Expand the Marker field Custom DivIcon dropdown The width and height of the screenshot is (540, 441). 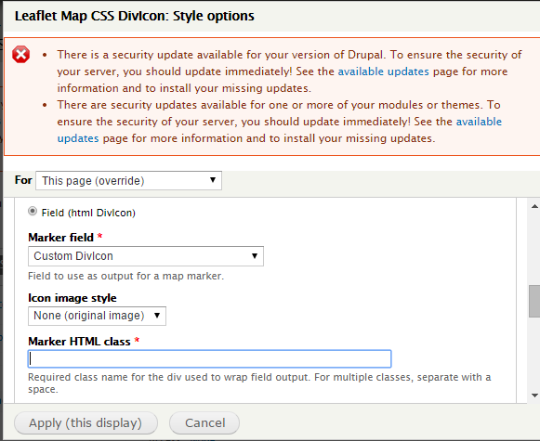click(x=146, y=256)
